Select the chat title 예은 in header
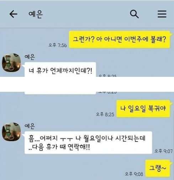The width and height of the screenshot is (174, 180). 36,14
